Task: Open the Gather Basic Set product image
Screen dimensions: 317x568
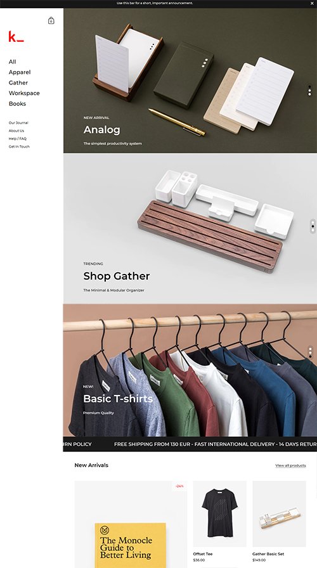Action: point(279,513)
